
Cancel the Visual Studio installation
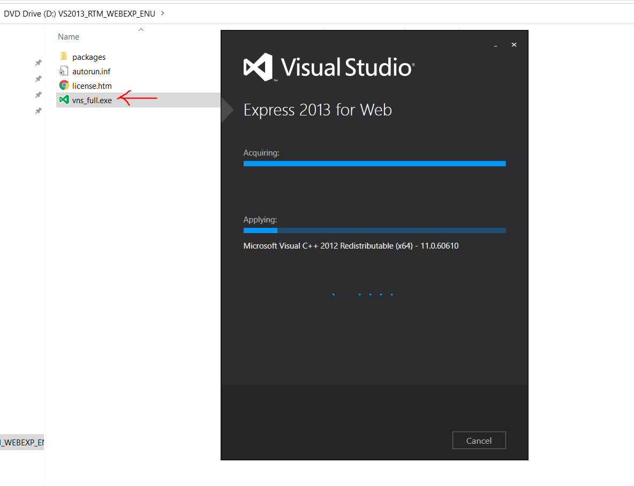click(x=479, y=441)
